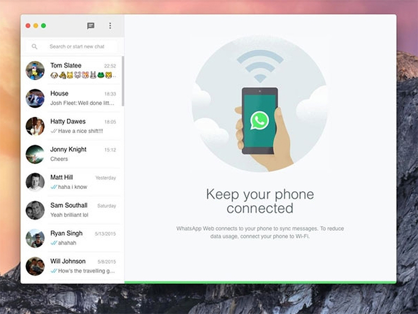Click Ryan Singh's profile picture
The width and height of the screenshot is (418, 314).
[x=35, y=238]
